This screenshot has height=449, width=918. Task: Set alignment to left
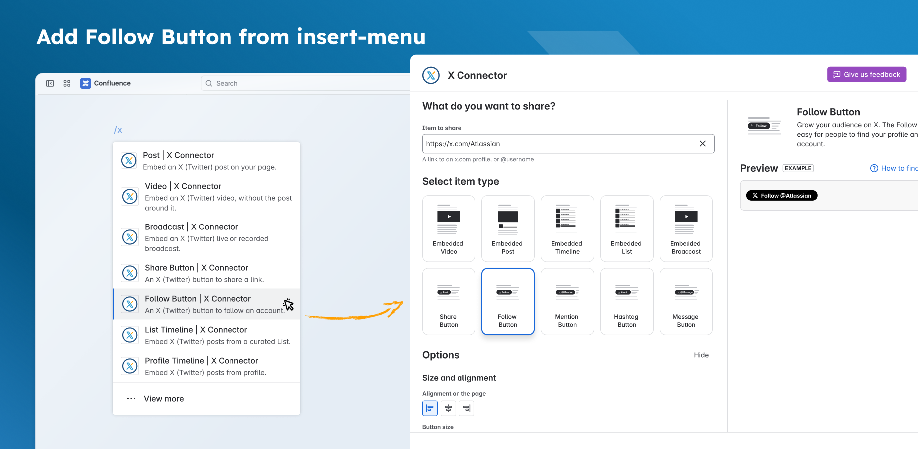(430, 408)
